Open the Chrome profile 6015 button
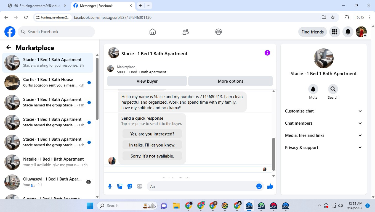This screenshot has height=212, width=375. pos(360,17)
